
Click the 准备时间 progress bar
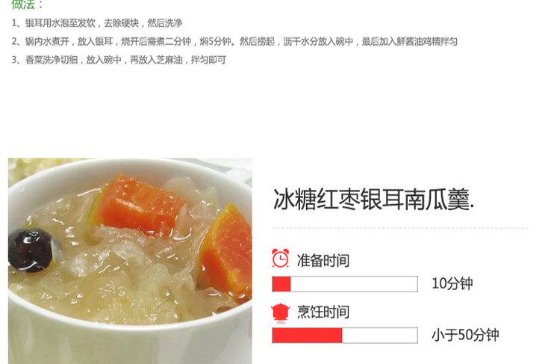tap(345, 284)
